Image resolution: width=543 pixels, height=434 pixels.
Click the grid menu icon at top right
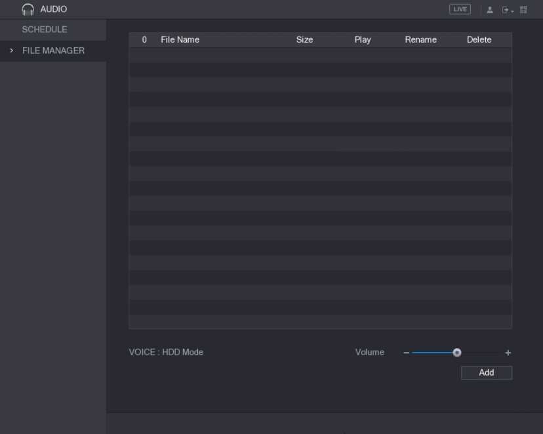click(x=523, y=10)
